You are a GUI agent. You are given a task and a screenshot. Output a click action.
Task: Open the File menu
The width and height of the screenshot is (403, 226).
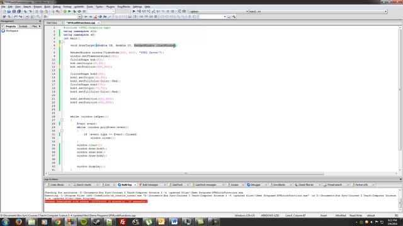3,7
